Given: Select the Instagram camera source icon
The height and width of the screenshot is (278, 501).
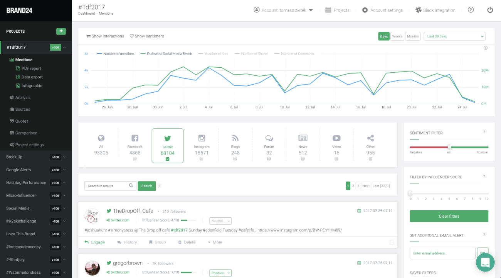Looking at the screenshot, I should (202, 138).
